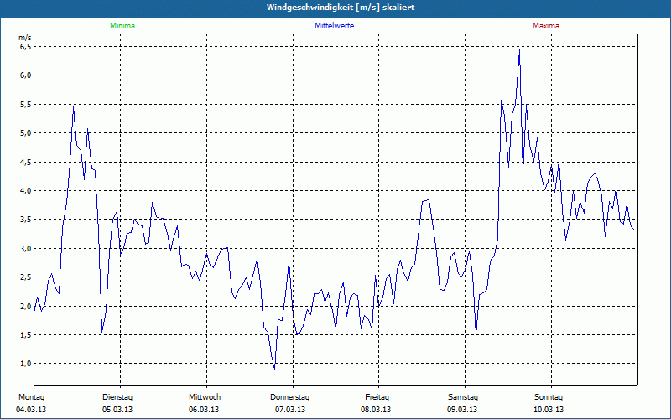This screenshot has width=671, height=419.
Task: Click the highest wind peak on Samstag
Action: (519, 50)
